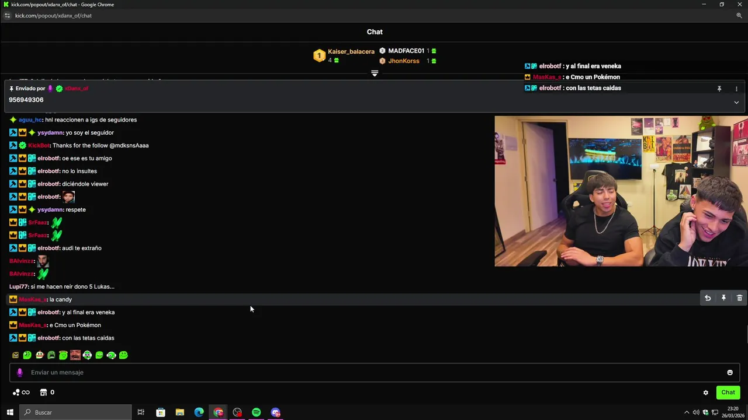This screenshot has width=748, height=420.
Task: Open Task View on taskbar
Action: tap(141, 412)
